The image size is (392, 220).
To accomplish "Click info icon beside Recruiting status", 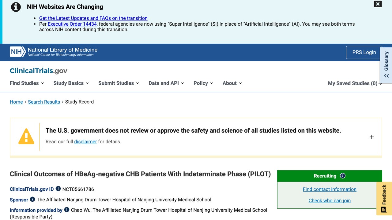I will [x=343, y=176].
